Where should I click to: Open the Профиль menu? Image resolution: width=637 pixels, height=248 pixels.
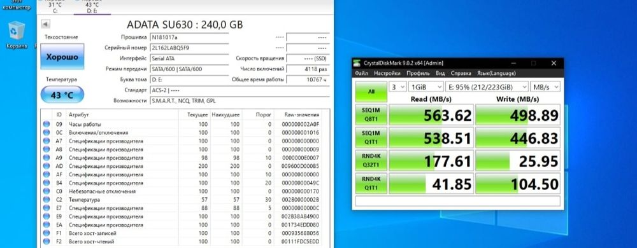[x=418, y=73]
